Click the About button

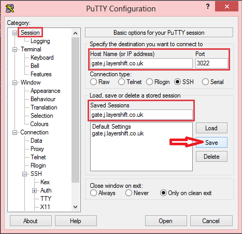click(31, 221)
